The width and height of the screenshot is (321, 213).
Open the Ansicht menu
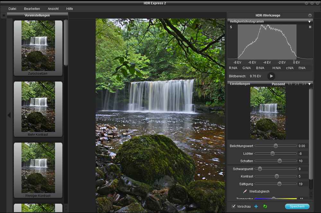pos(53,9)
